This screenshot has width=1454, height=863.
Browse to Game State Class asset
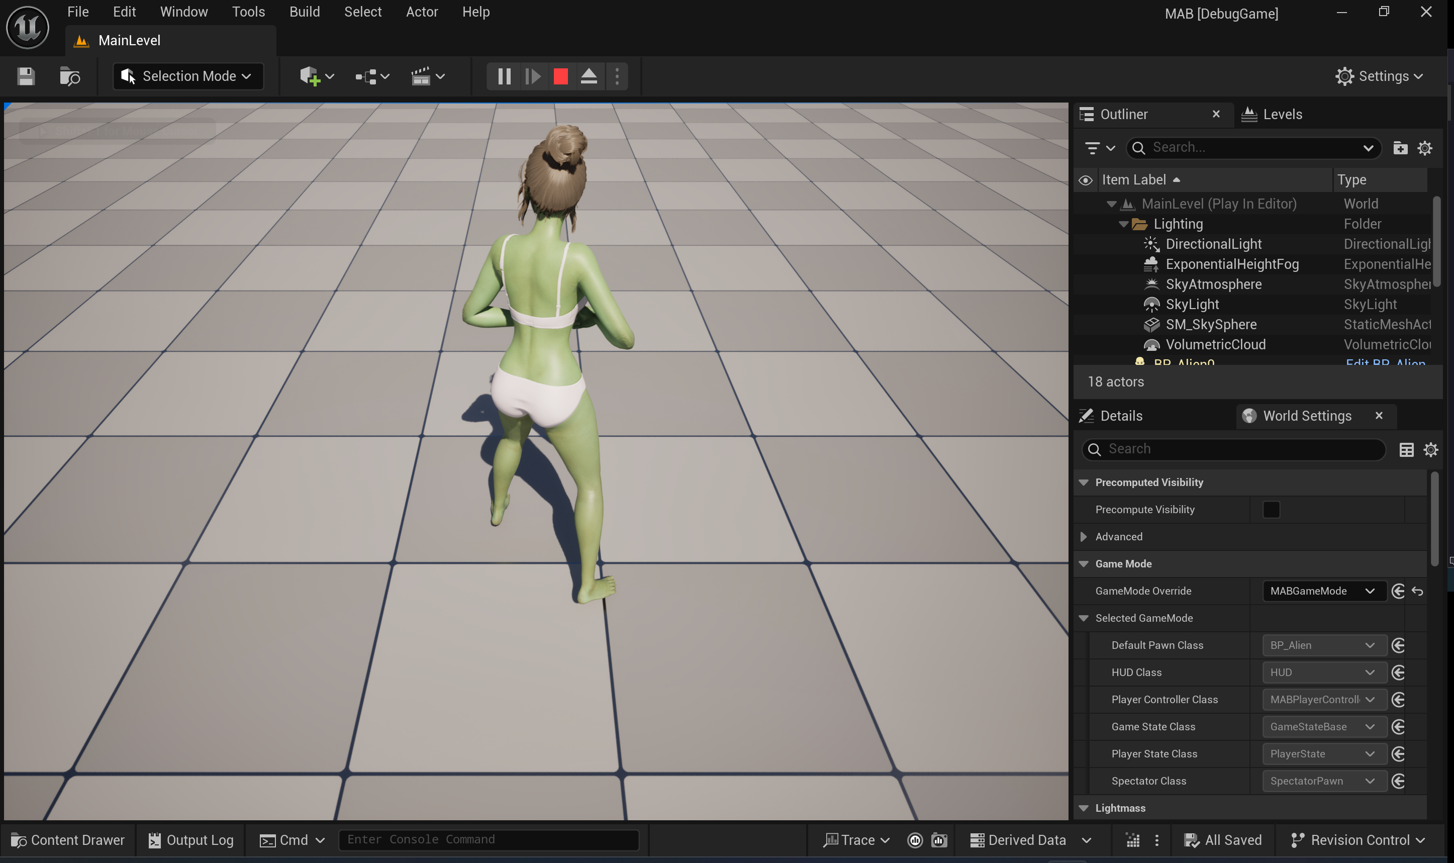coord(1398,727)
